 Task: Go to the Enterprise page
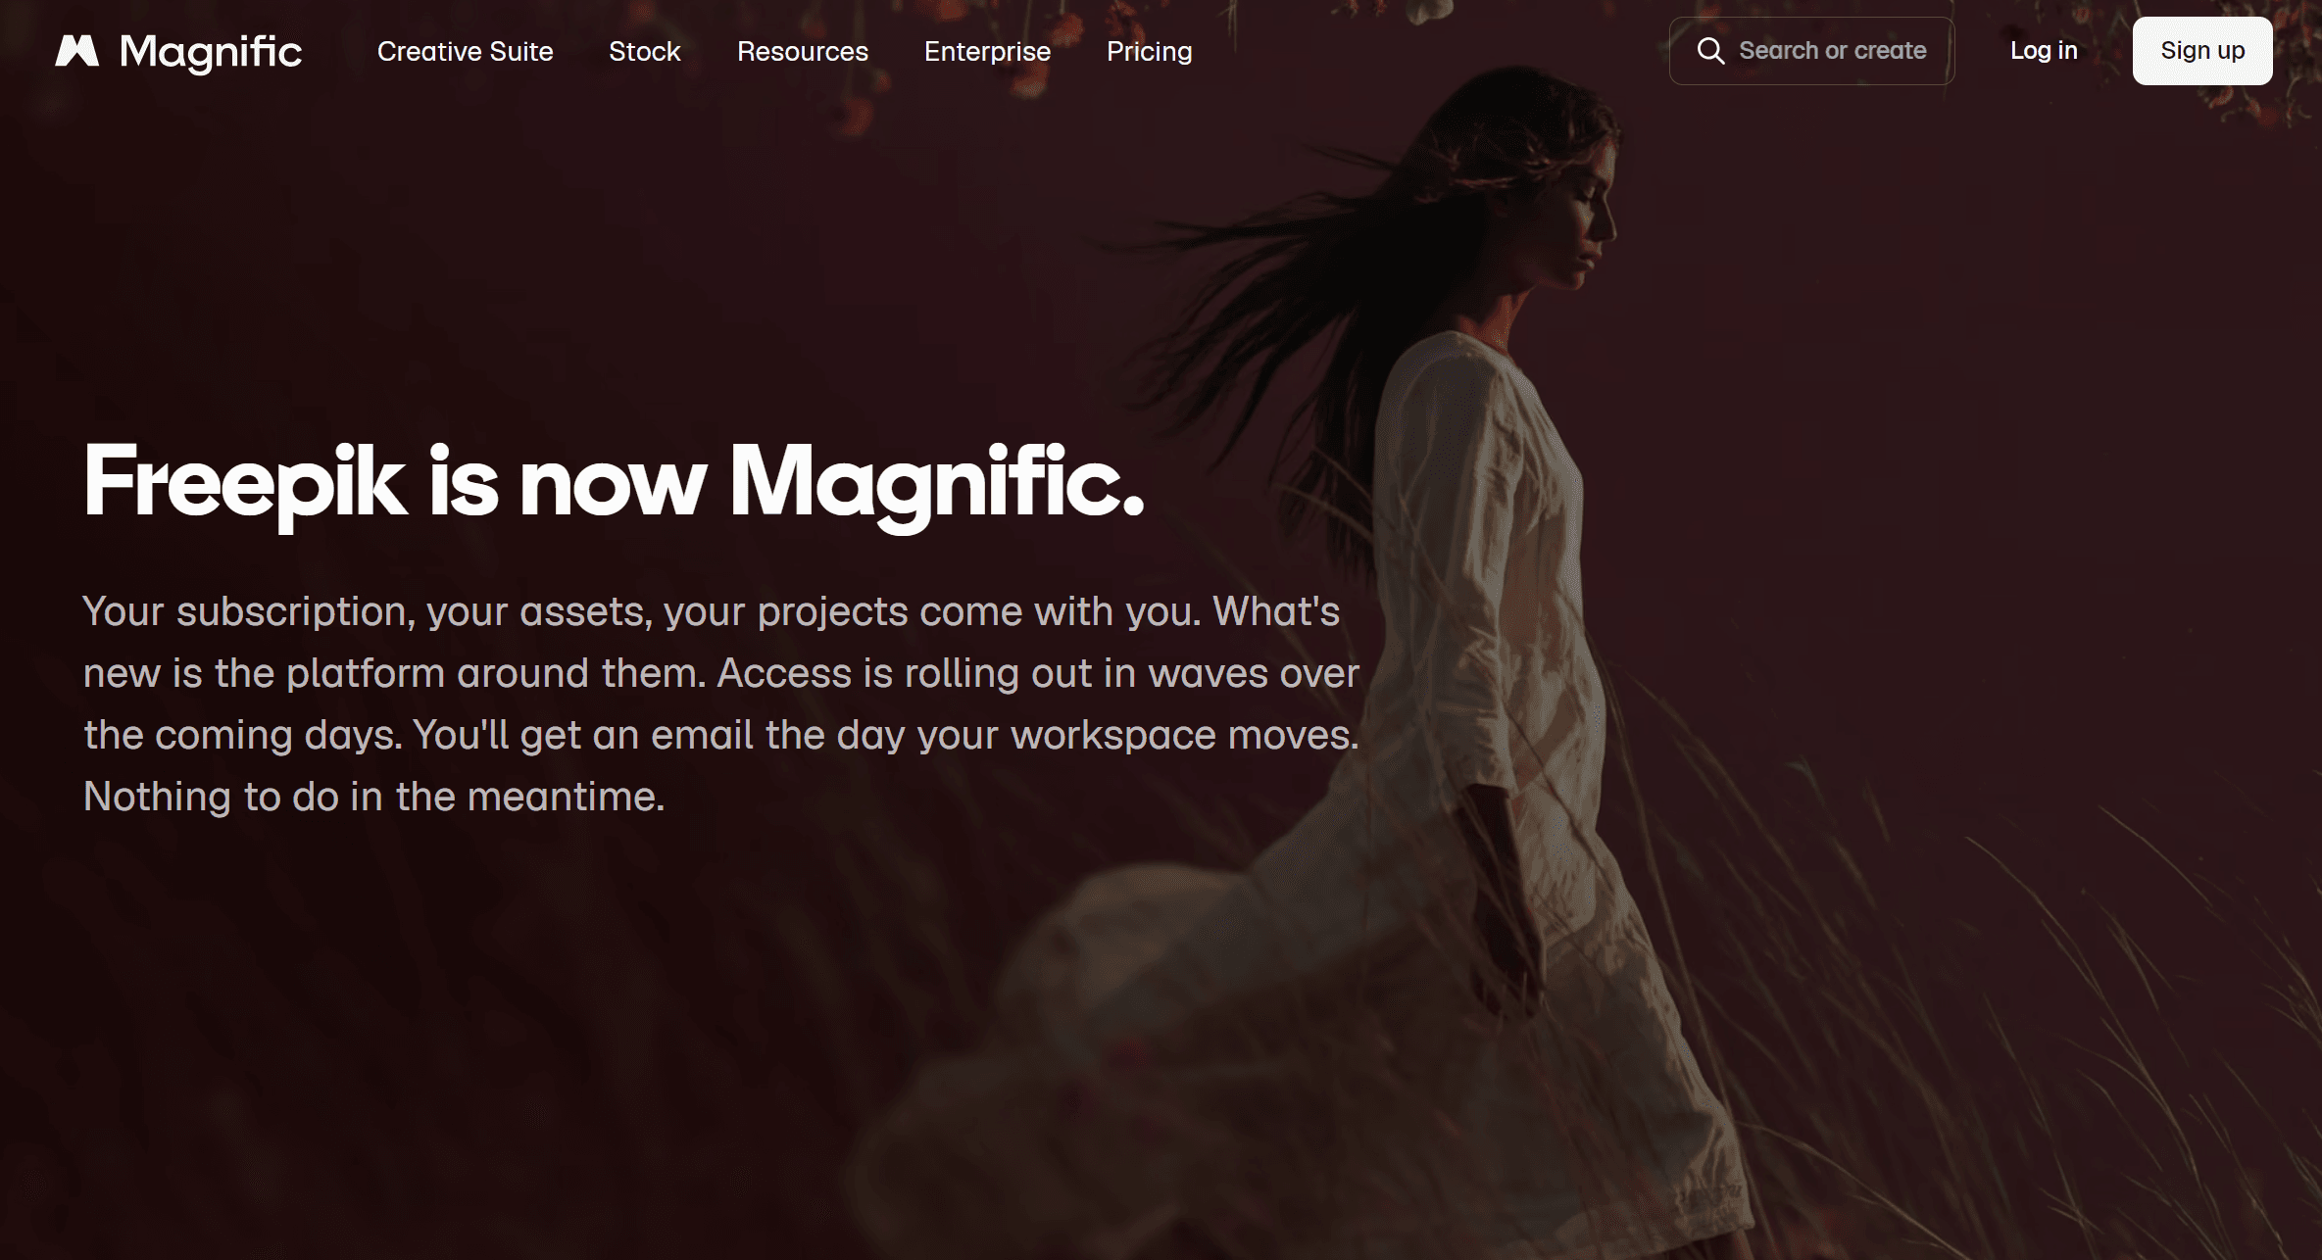(987, 51)
